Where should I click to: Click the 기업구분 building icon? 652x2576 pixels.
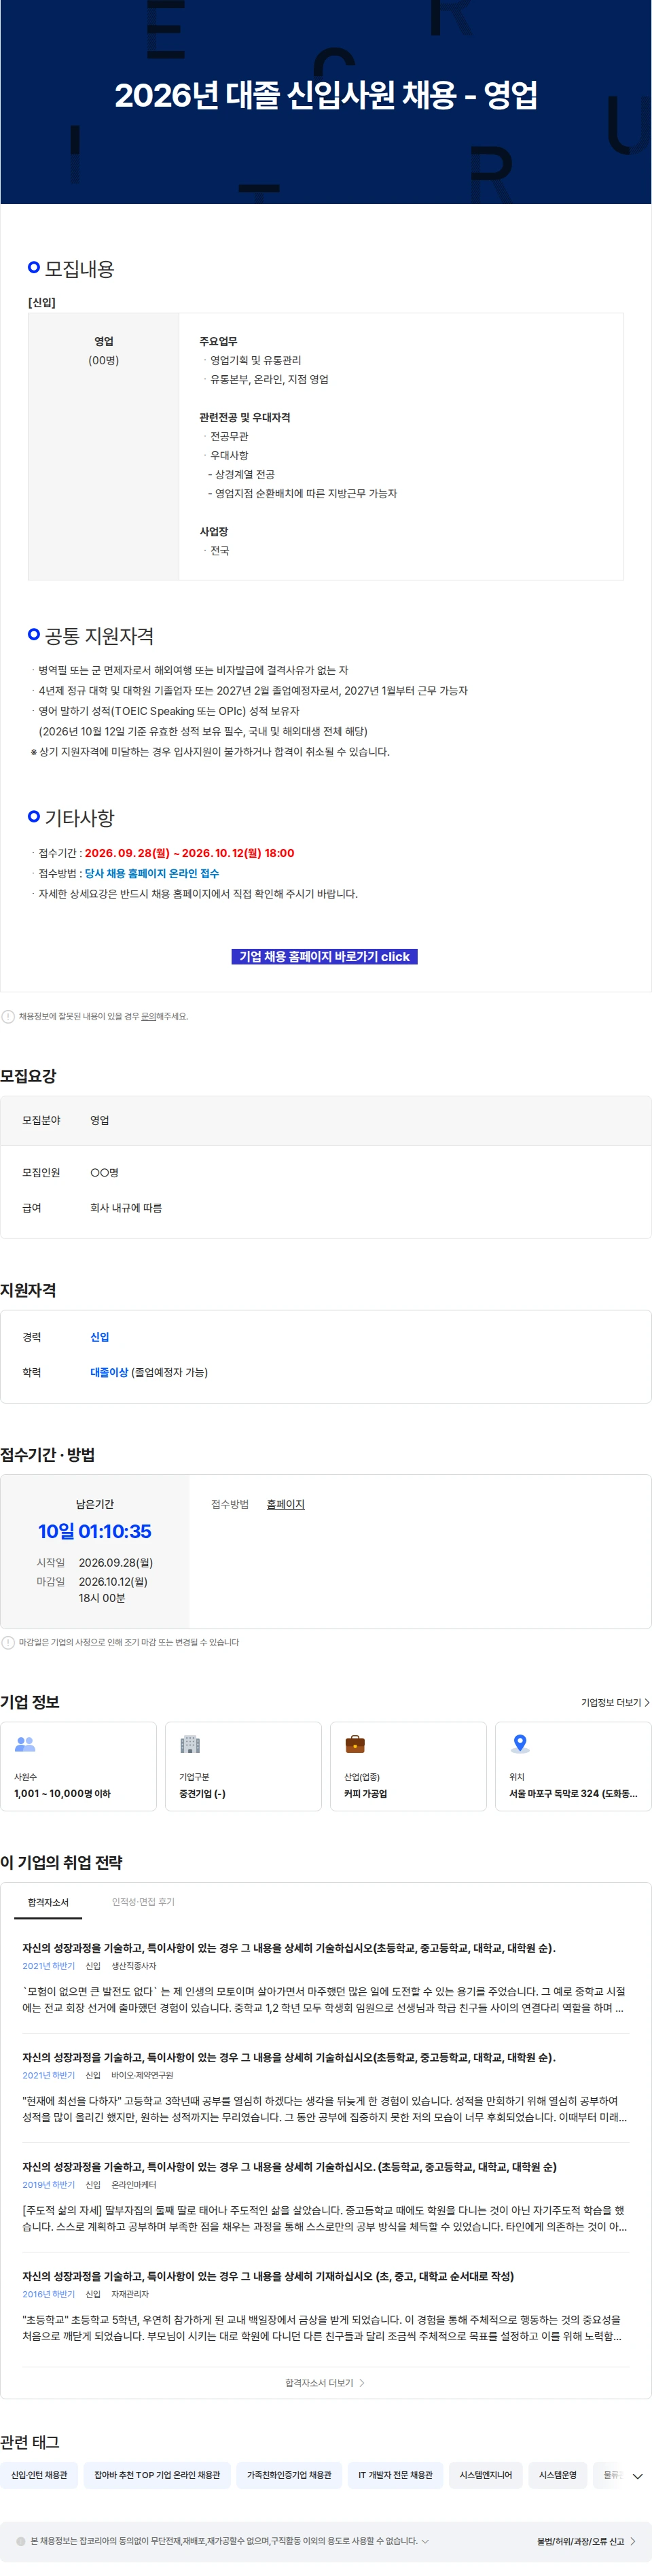pos(190,1744)
